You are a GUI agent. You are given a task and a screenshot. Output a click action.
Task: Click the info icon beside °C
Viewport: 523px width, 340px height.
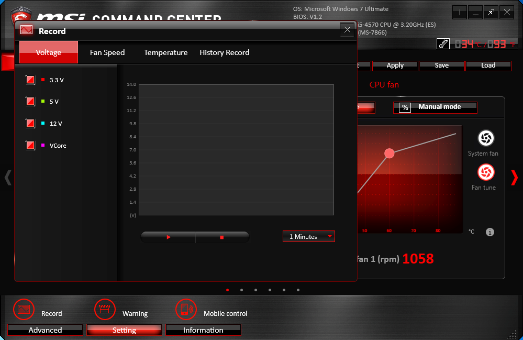(x=489, y=232)
